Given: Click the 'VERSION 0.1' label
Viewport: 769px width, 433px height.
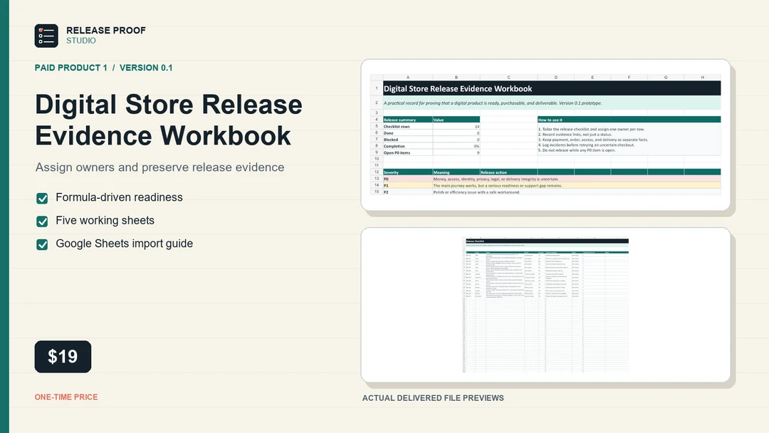Looking at the screenshot, I should [146, 68].
